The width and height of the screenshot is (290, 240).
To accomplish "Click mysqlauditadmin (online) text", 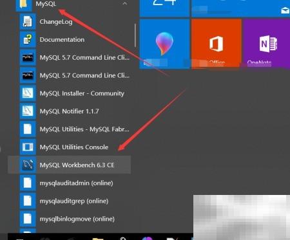I will tap(76, 183).
